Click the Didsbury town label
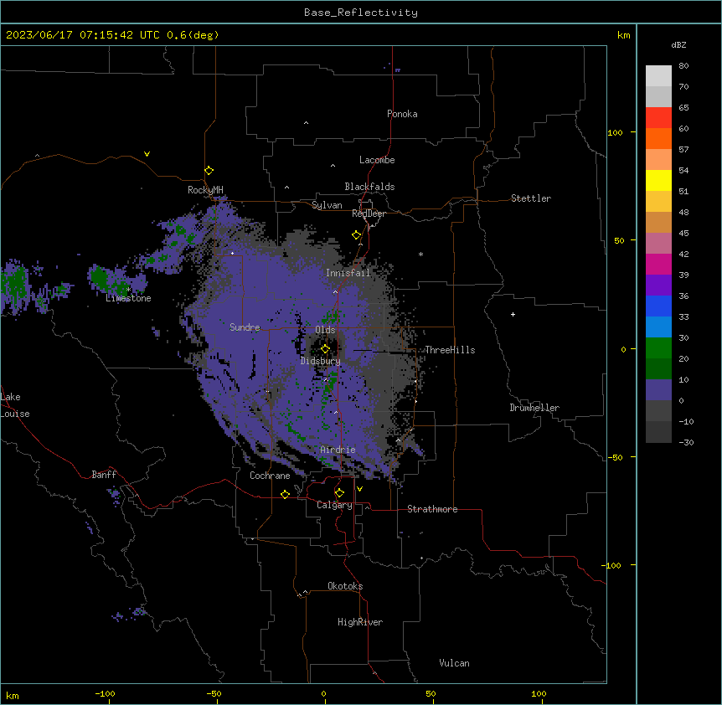This screenshot has height=705, width=722. coord(321,361)
